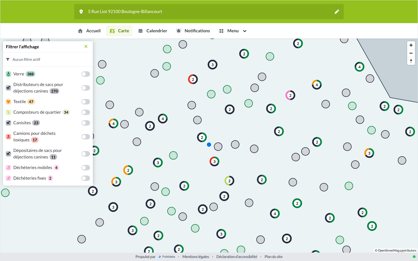
Task: Toggle the Verre filter switch
Action: (86, 74)
